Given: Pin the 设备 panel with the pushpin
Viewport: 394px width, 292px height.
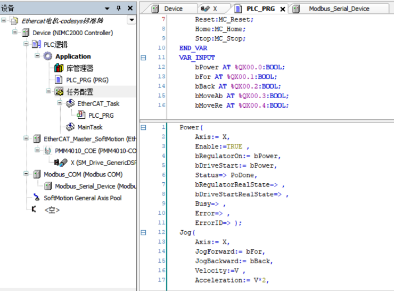Looking at the screenshot, I should point(118,8).
